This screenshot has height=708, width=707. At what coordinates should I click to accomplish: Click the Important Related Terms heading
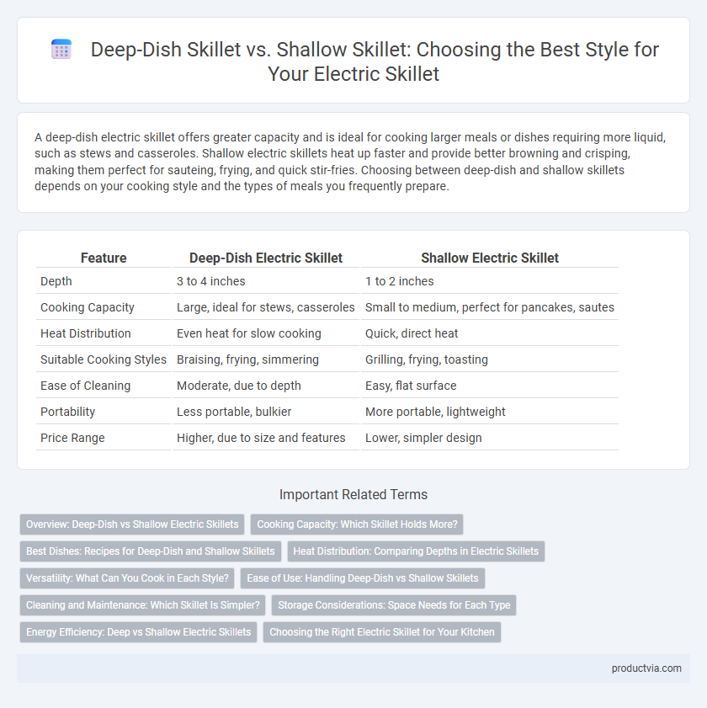353,494
